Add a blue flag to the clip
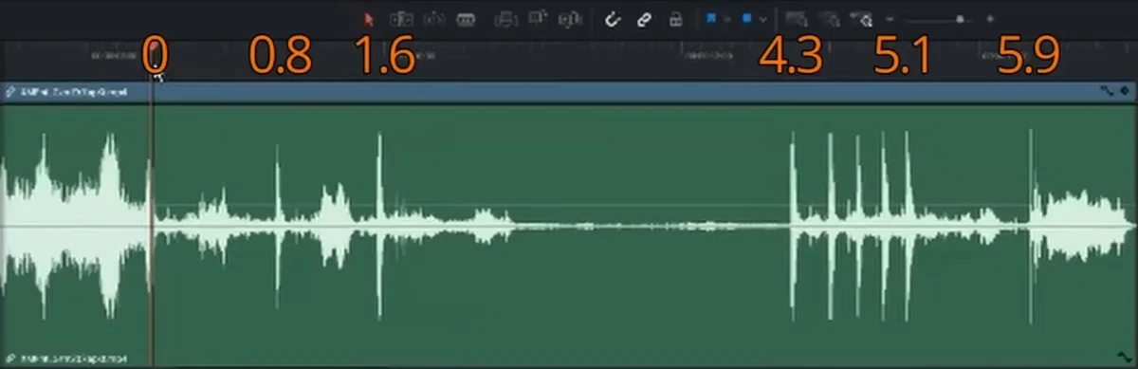This screenshot has width=1138, height=369. (711, 18)
